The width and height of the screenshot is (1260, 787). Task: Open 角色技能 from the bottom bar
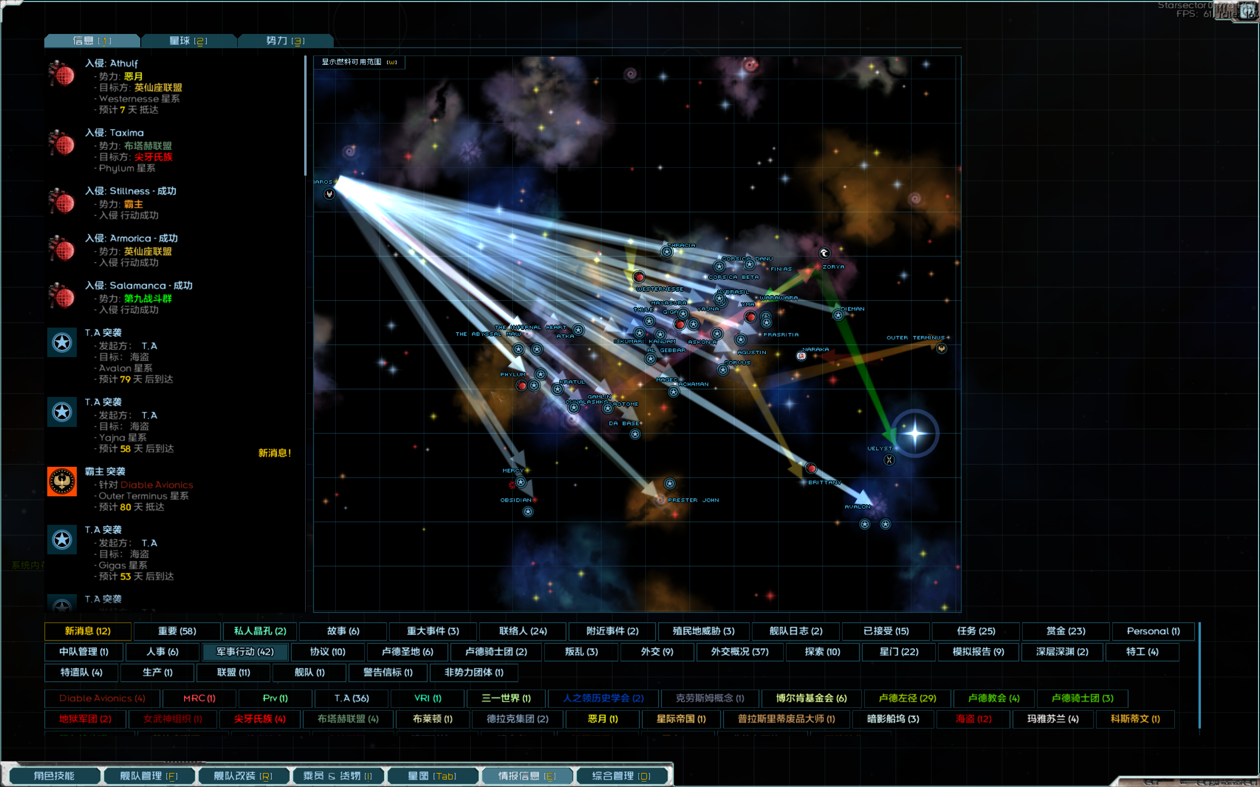(54, 776)
